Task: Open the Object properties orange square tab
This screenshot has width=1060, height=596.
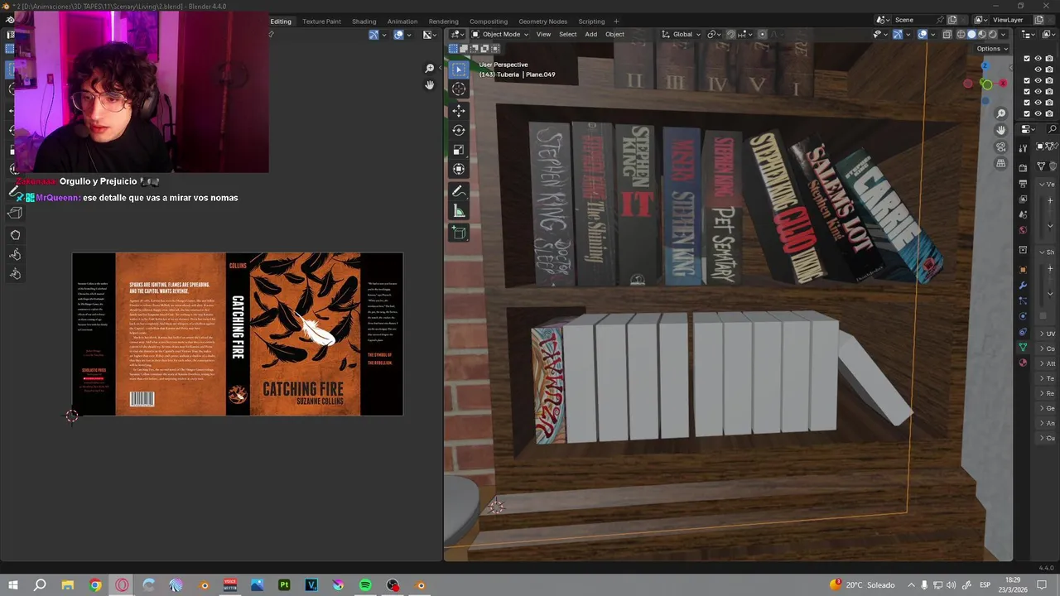Action: pos(1024,270)
